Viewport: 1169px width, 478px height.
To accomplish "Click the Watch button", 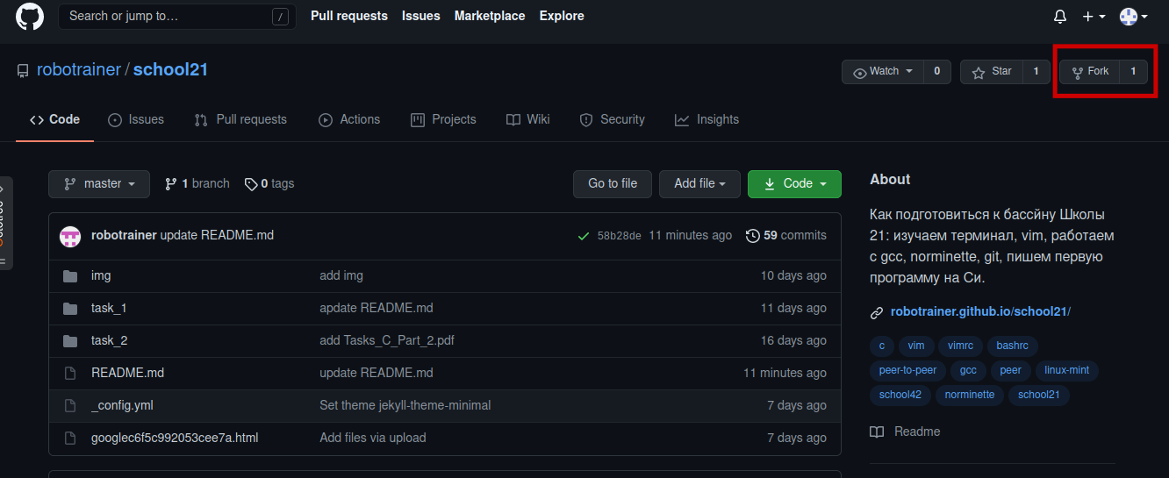I will [883, 72].
